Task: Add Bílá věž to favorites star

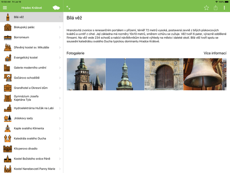Action: (206, 8)
